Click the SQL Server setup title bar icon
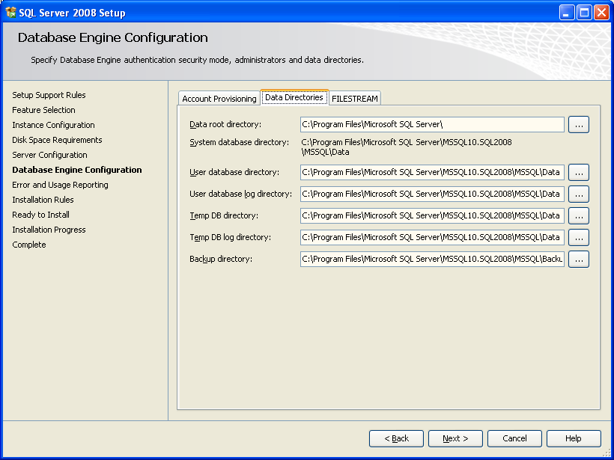614x460 pixels. point(11,13)
